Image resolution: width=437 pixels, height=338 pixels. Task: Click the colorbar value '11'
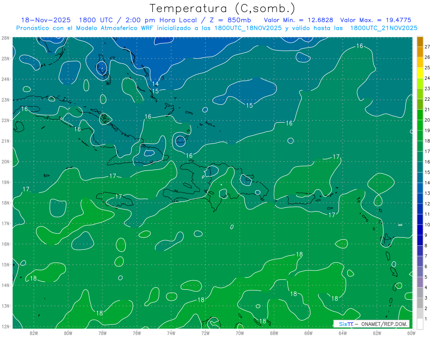tap(427, 214)
